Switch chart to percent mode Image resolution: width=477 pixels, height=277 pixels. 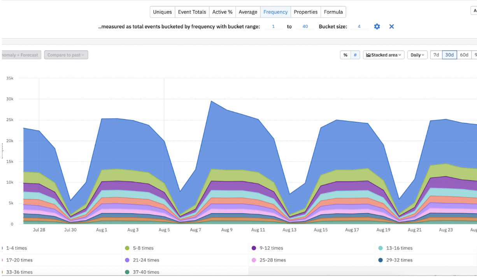(345, 55)
